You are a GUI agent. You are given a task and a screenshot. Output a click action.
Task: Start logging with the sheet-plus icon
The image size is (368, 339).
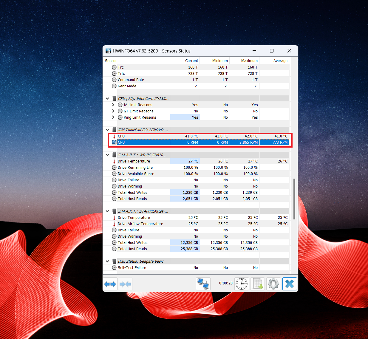(258, 284)
